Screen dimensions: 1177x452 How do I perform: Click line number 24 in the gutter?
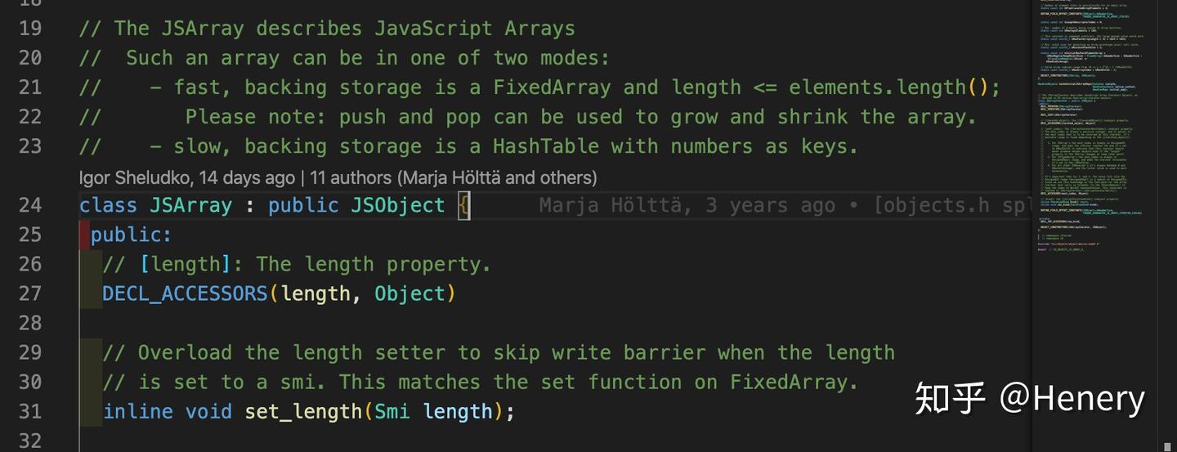tap(30, 205)
